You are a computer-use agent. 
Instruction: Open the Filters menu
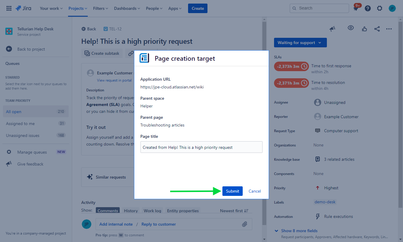[101, 8]
